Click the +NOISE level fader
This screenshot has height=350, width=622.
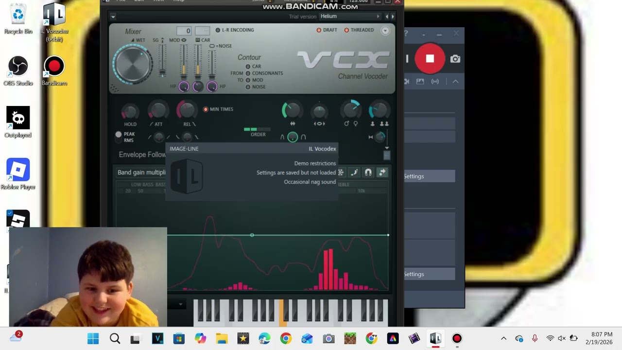(x=212, y=64)
